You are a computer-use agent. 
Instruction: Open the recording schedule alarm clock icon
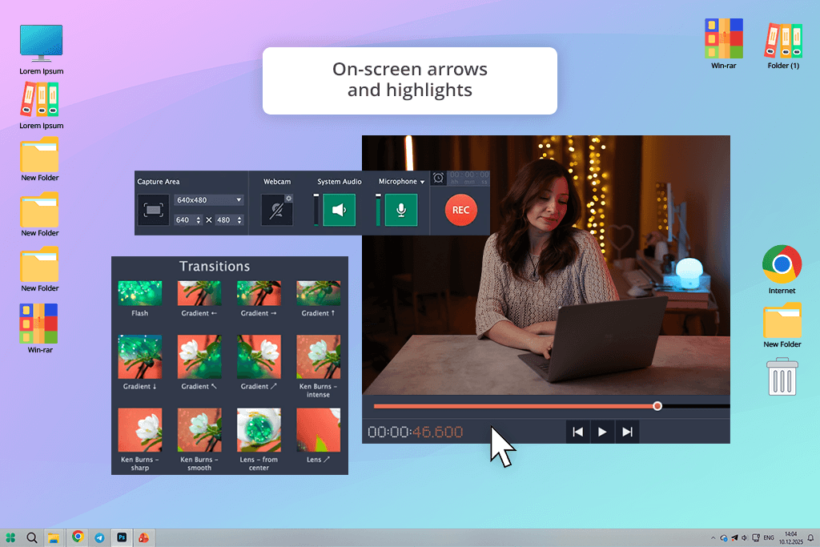[438, 178]
